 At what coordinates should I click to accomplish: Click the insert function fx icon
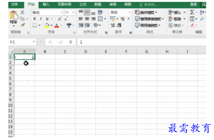pyautogui.click(x=70, y=42)
